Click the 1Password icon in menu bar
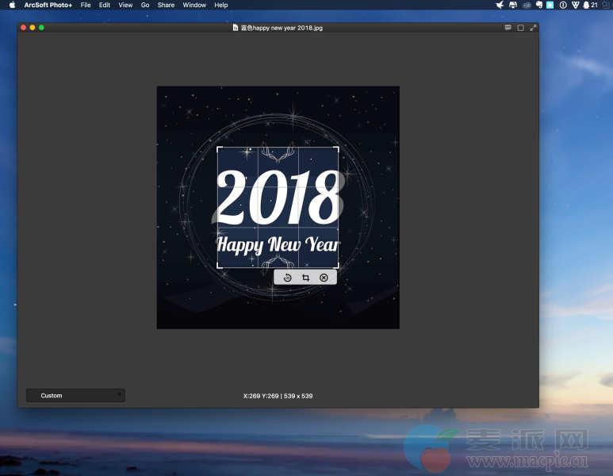Screen dimensions: 613x476 click(563, 5)
